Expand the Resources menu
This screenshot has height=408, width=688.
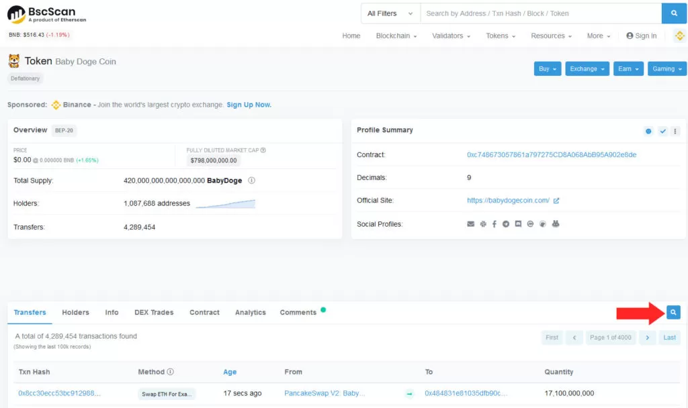[x=551, y=36]
